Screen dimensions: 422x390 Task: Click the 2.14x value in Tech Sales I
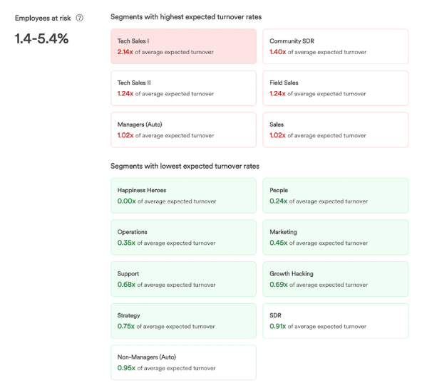[125, 52]
